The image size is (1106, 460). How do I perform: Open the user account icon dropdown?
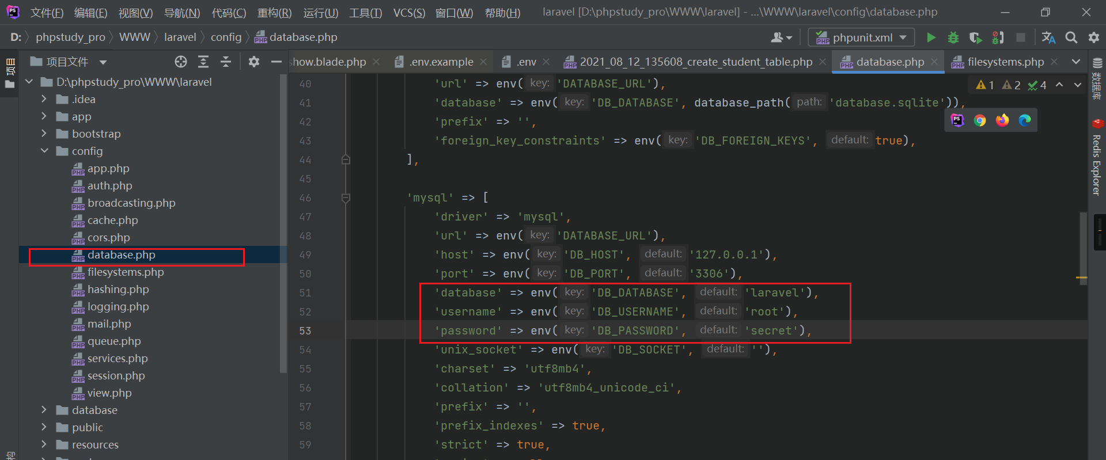[781, 37]
